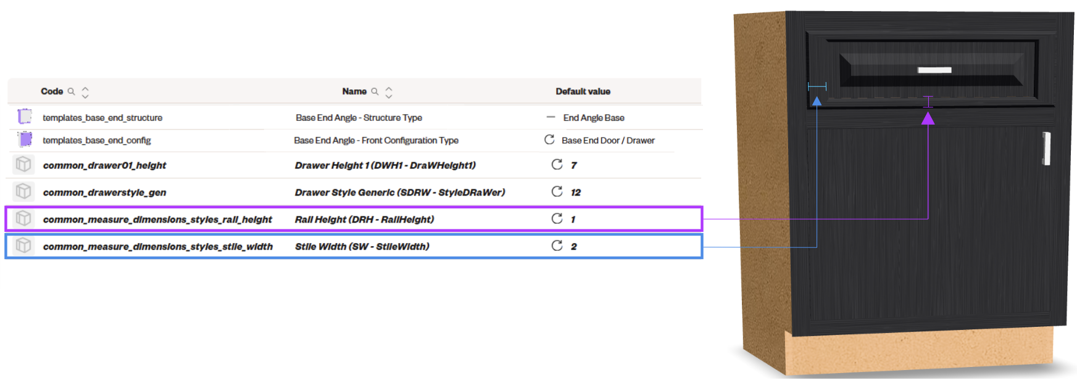Click purple icon for templates_base_end_structure row
The image size is (1077, 383).
click(25, 117)
